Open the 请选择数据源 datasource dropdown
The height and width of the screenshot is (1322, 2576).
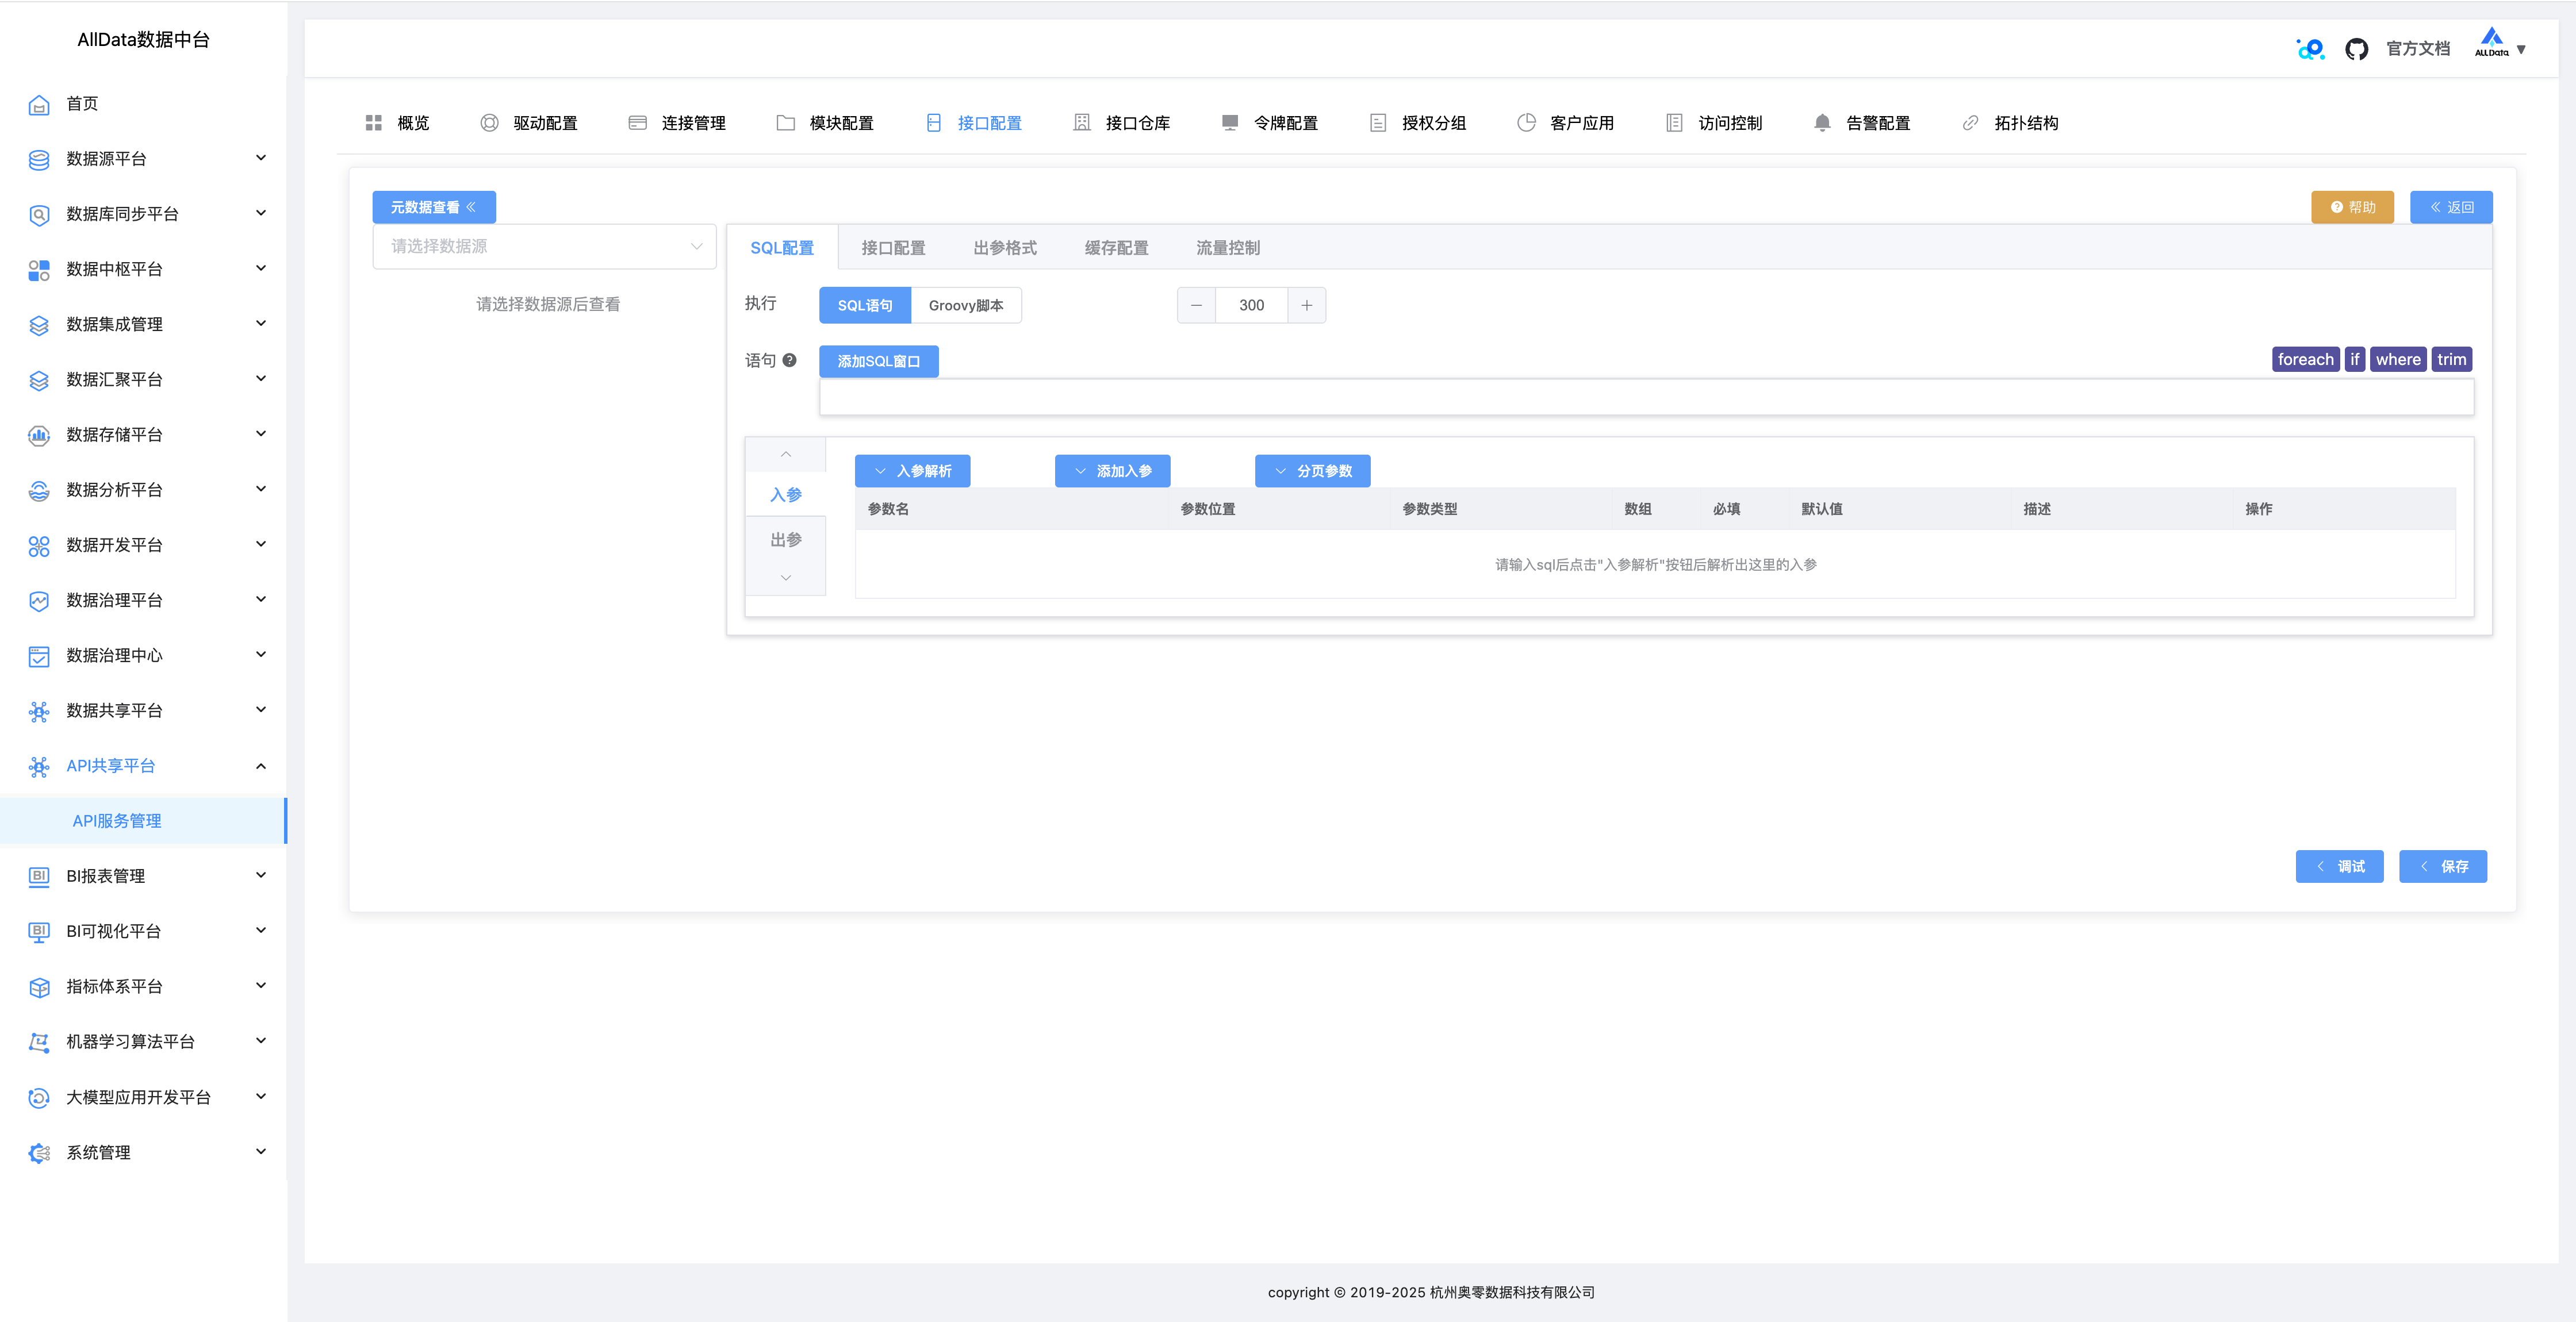tap(544, 246)
